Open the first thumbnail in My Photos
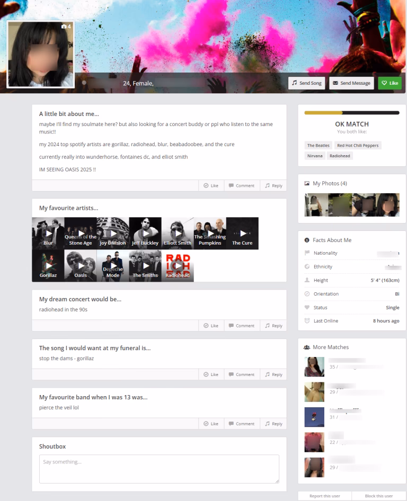 click(316, 205)
